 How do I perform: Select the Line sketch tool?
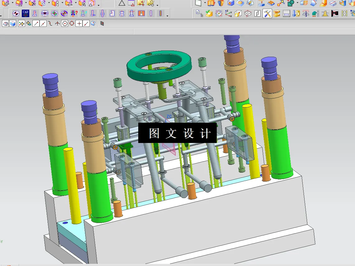(35, 23)
